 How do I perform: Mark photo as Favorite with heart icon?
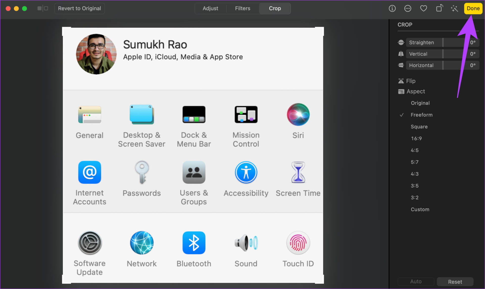point(423,8)
